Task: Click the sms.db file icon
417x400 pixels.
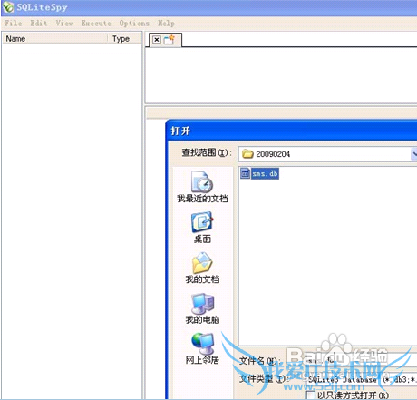Action: pyautogui.click(x=245, y=173)
